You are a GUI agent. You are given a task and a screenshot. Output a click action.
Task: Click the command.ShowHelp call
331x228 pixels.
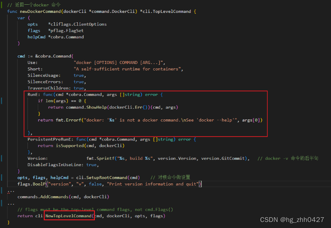[86, 107]
